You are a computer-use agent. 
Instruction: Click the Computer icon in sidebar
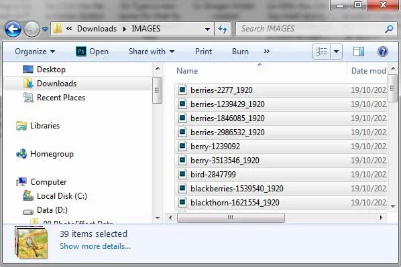[21, 182]
